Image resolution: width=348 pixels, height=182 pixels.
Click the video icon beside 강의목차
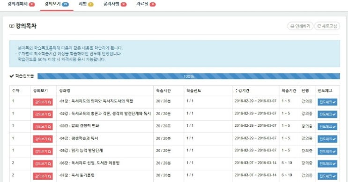[12, 26]
